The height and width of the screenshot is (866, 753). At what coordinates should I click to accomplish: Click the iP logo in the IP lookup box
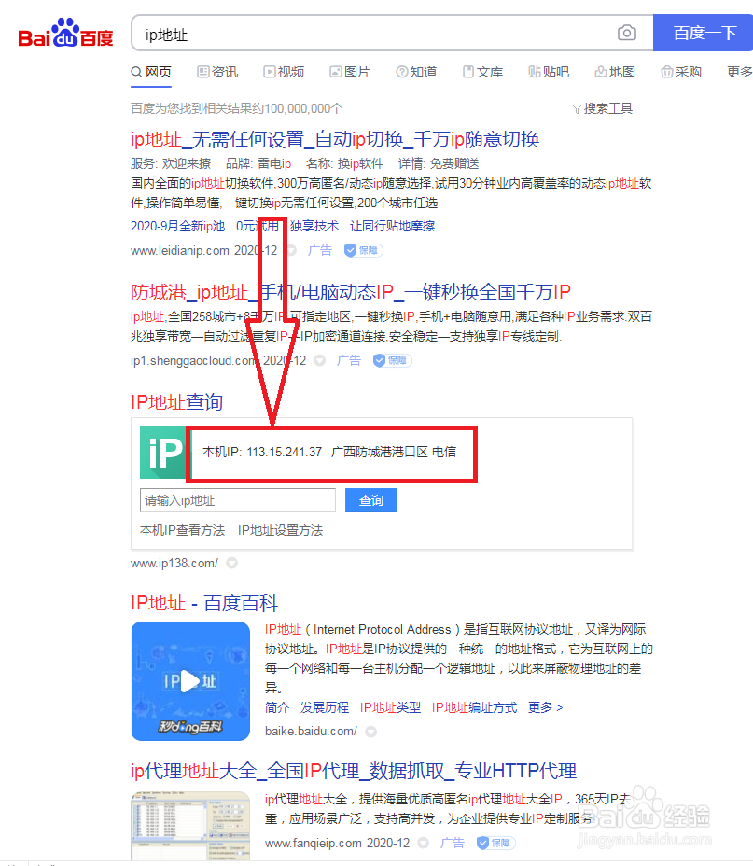tap(163, 454)
